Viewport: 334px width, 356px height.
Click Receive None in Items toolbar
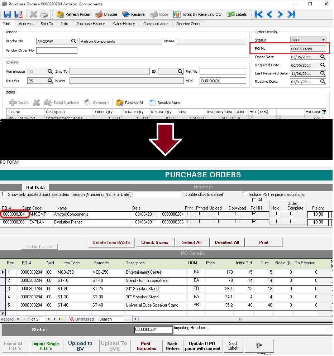click(x=164, y=103)
